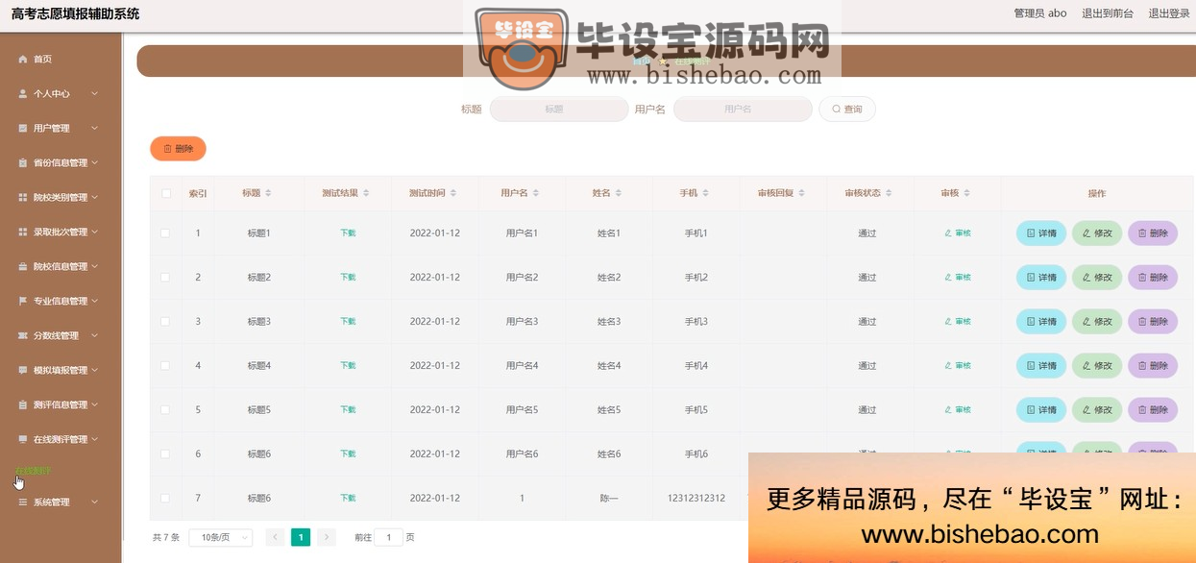Focus the 前往 page number input

pos(388,538)
